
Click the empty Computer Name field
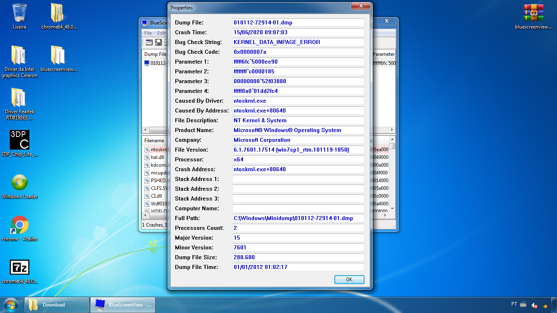[298, 208]
